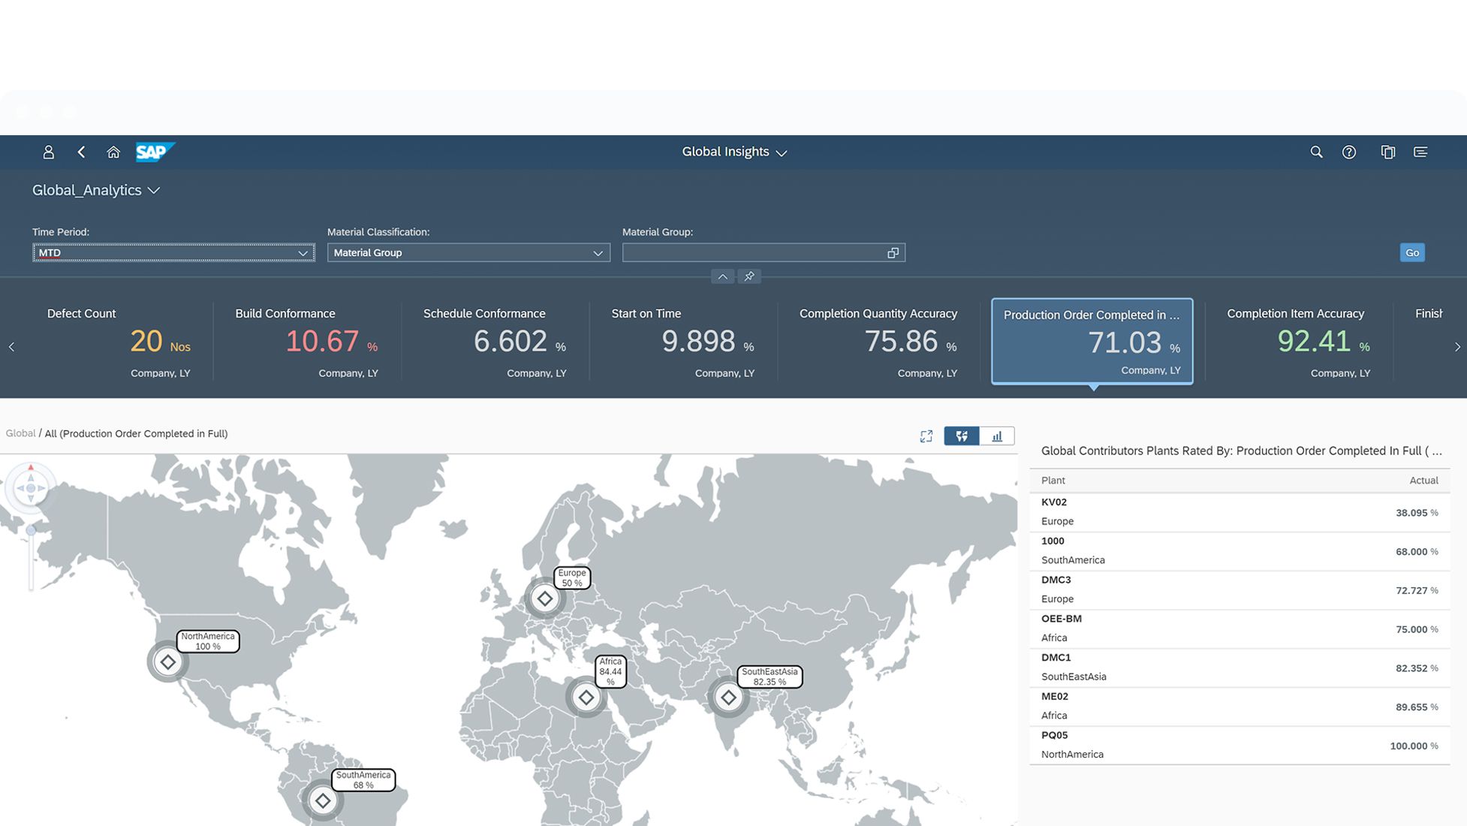1467x826 pixels.
Task: Open the help question mark icon
Action: pyautogui.click(x=1349, y=152)
